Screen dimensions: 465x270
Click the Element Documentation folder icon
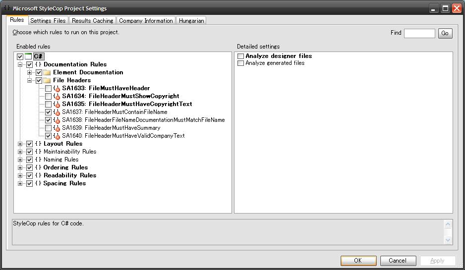click(x=47, y=72)
